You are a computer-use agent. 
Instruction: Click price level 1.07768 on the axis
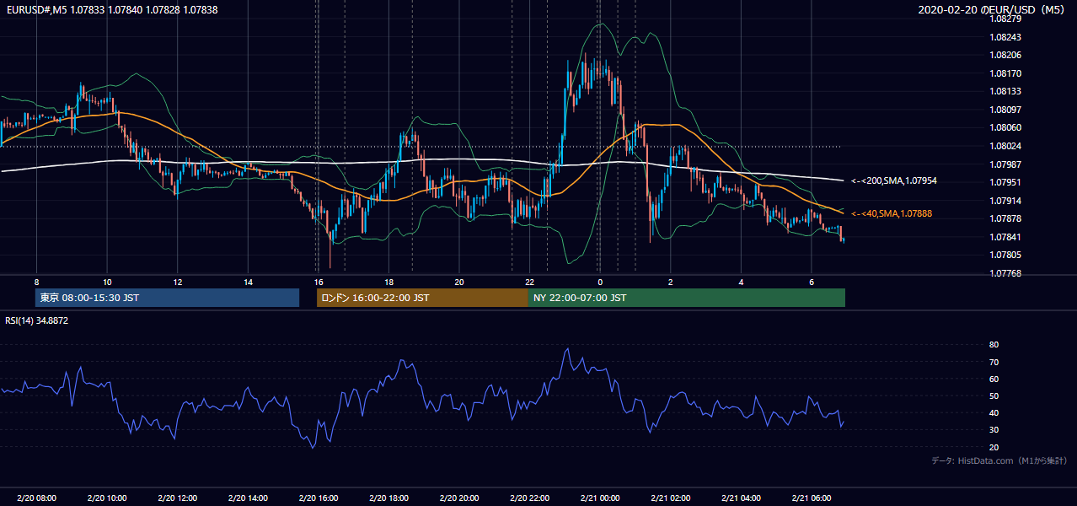pos(1005,273)
